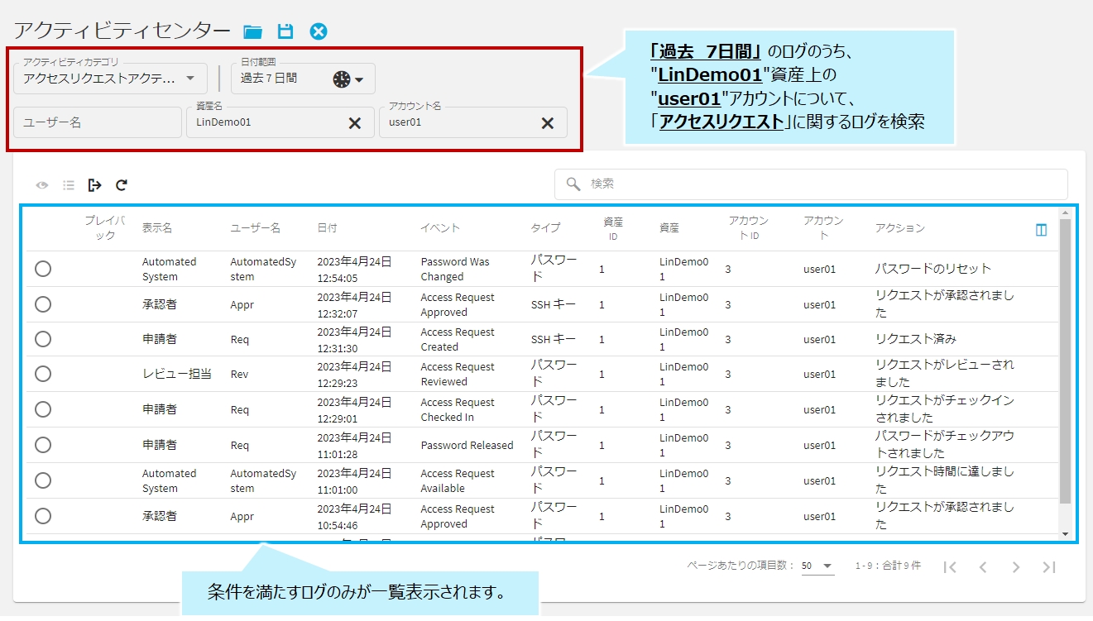Select the 10:54:46 Access Request Approved row
Image resolution: width=1093 pixels, height=621 pixels.
click(x=43, y=516)
